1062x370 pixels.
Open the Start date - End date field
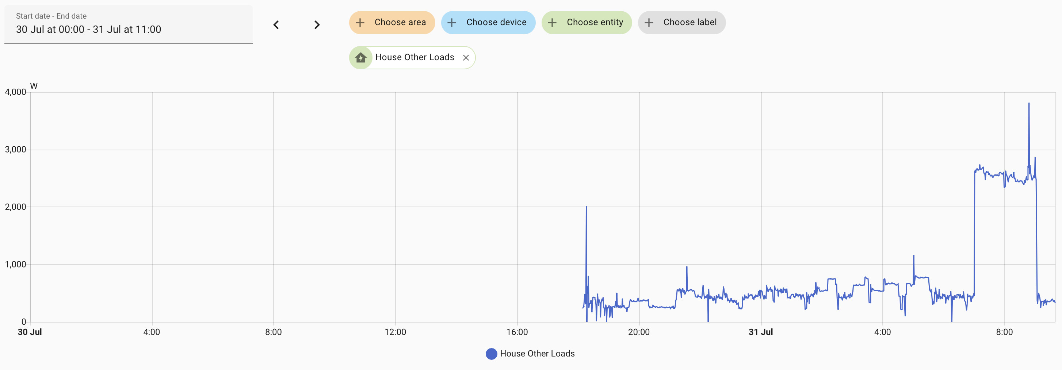click(x=128, y=24)
